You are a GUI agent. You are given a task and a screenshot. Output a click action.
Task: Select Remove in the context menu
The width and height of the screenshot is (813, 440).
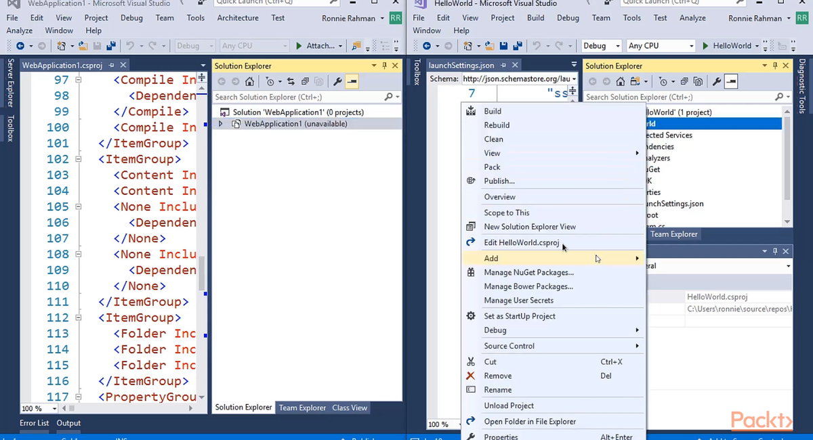pos(551,376)
